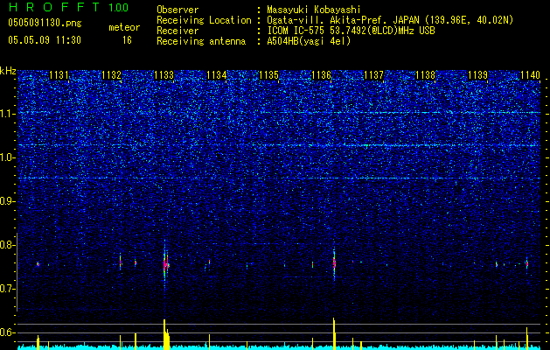Click the meteor echo near 1140
This screenshot has width=550, height=350.
point(527,263)
